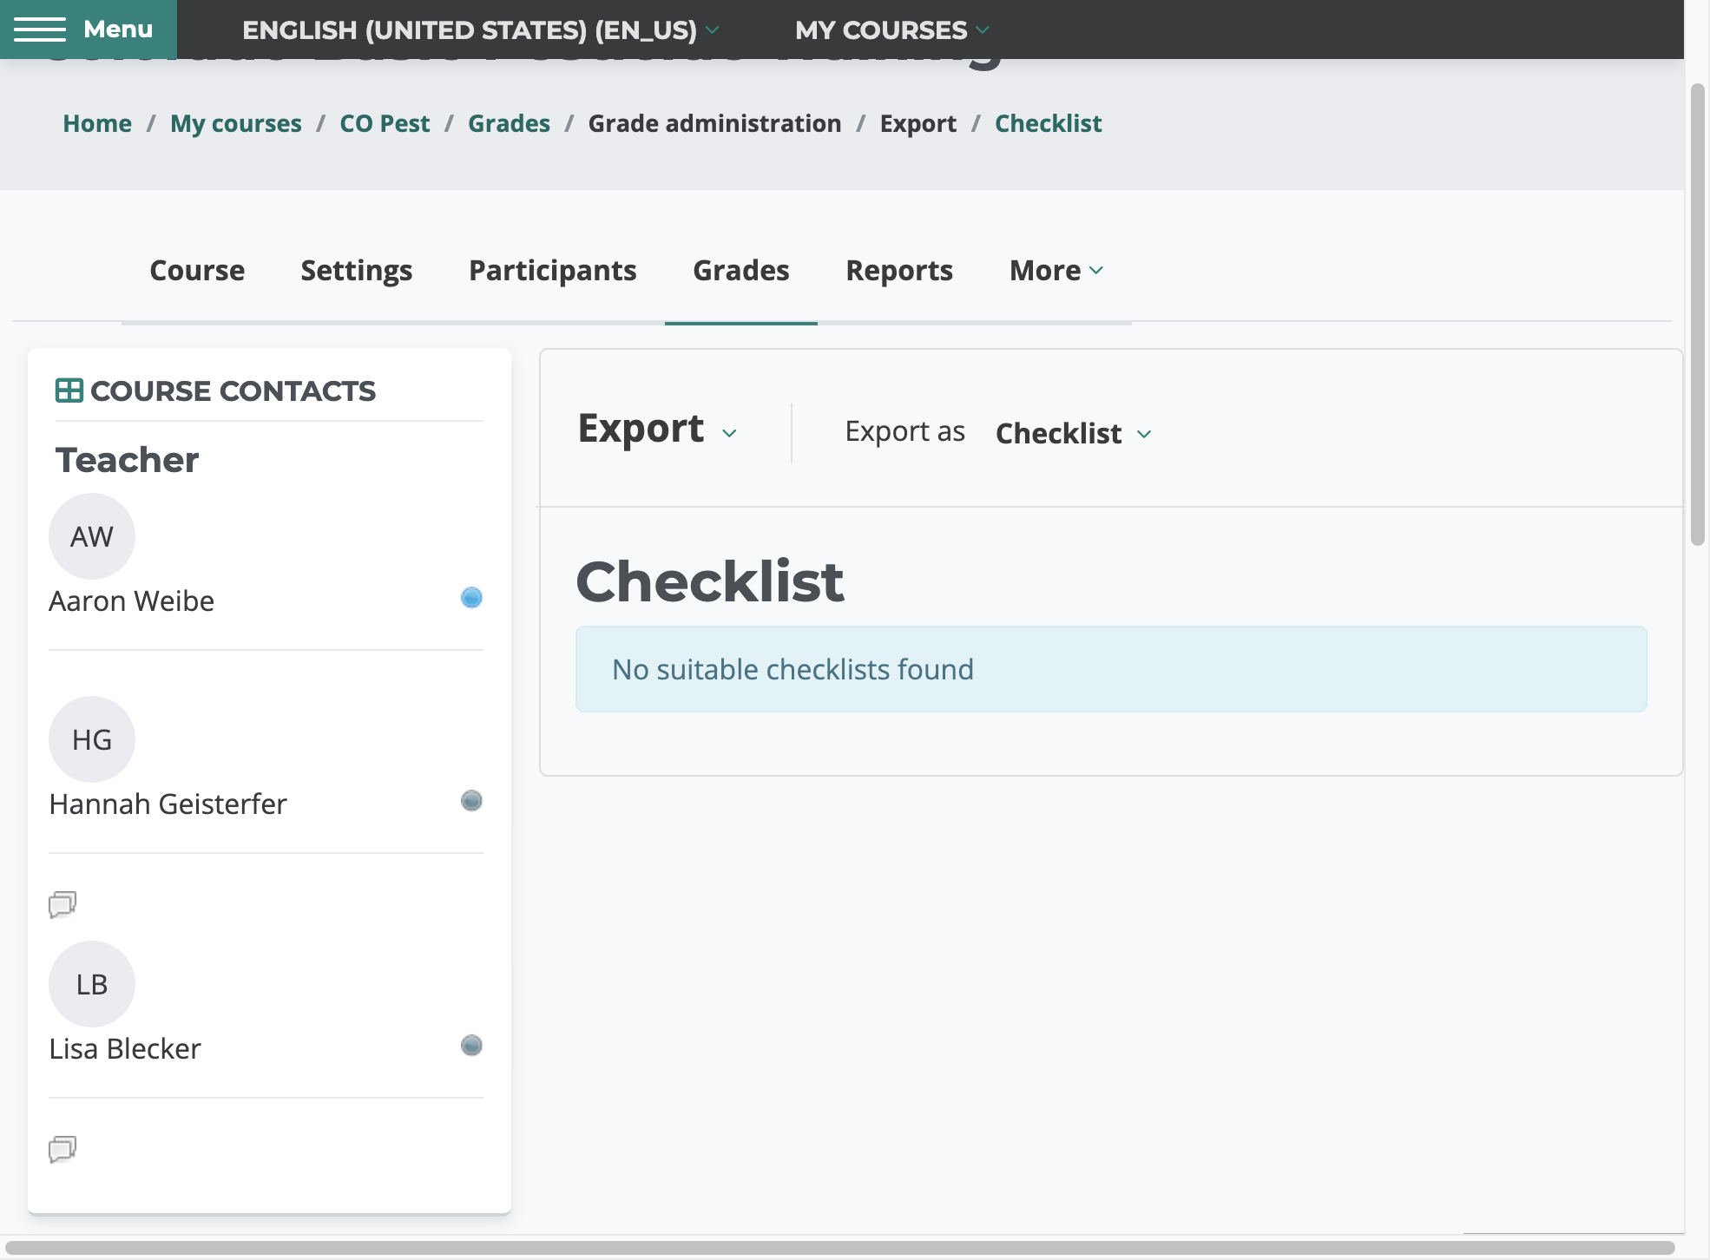
Task: Click the Grades breadcrumb link
Action: (x=509, y=123)
